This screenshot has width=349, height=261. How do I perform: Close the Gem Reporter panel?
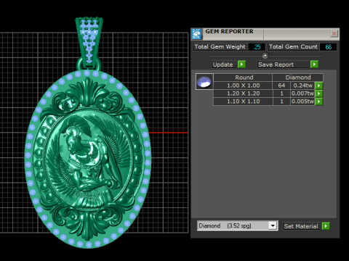click(334, 33)
